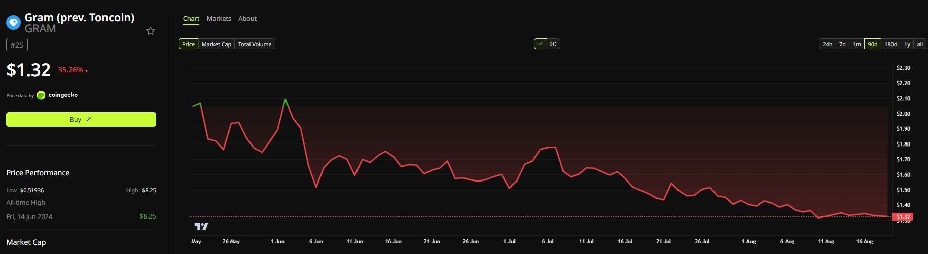Click the GRAM ticker symbol
Screen dimensions: 928x254
(40, 29)
